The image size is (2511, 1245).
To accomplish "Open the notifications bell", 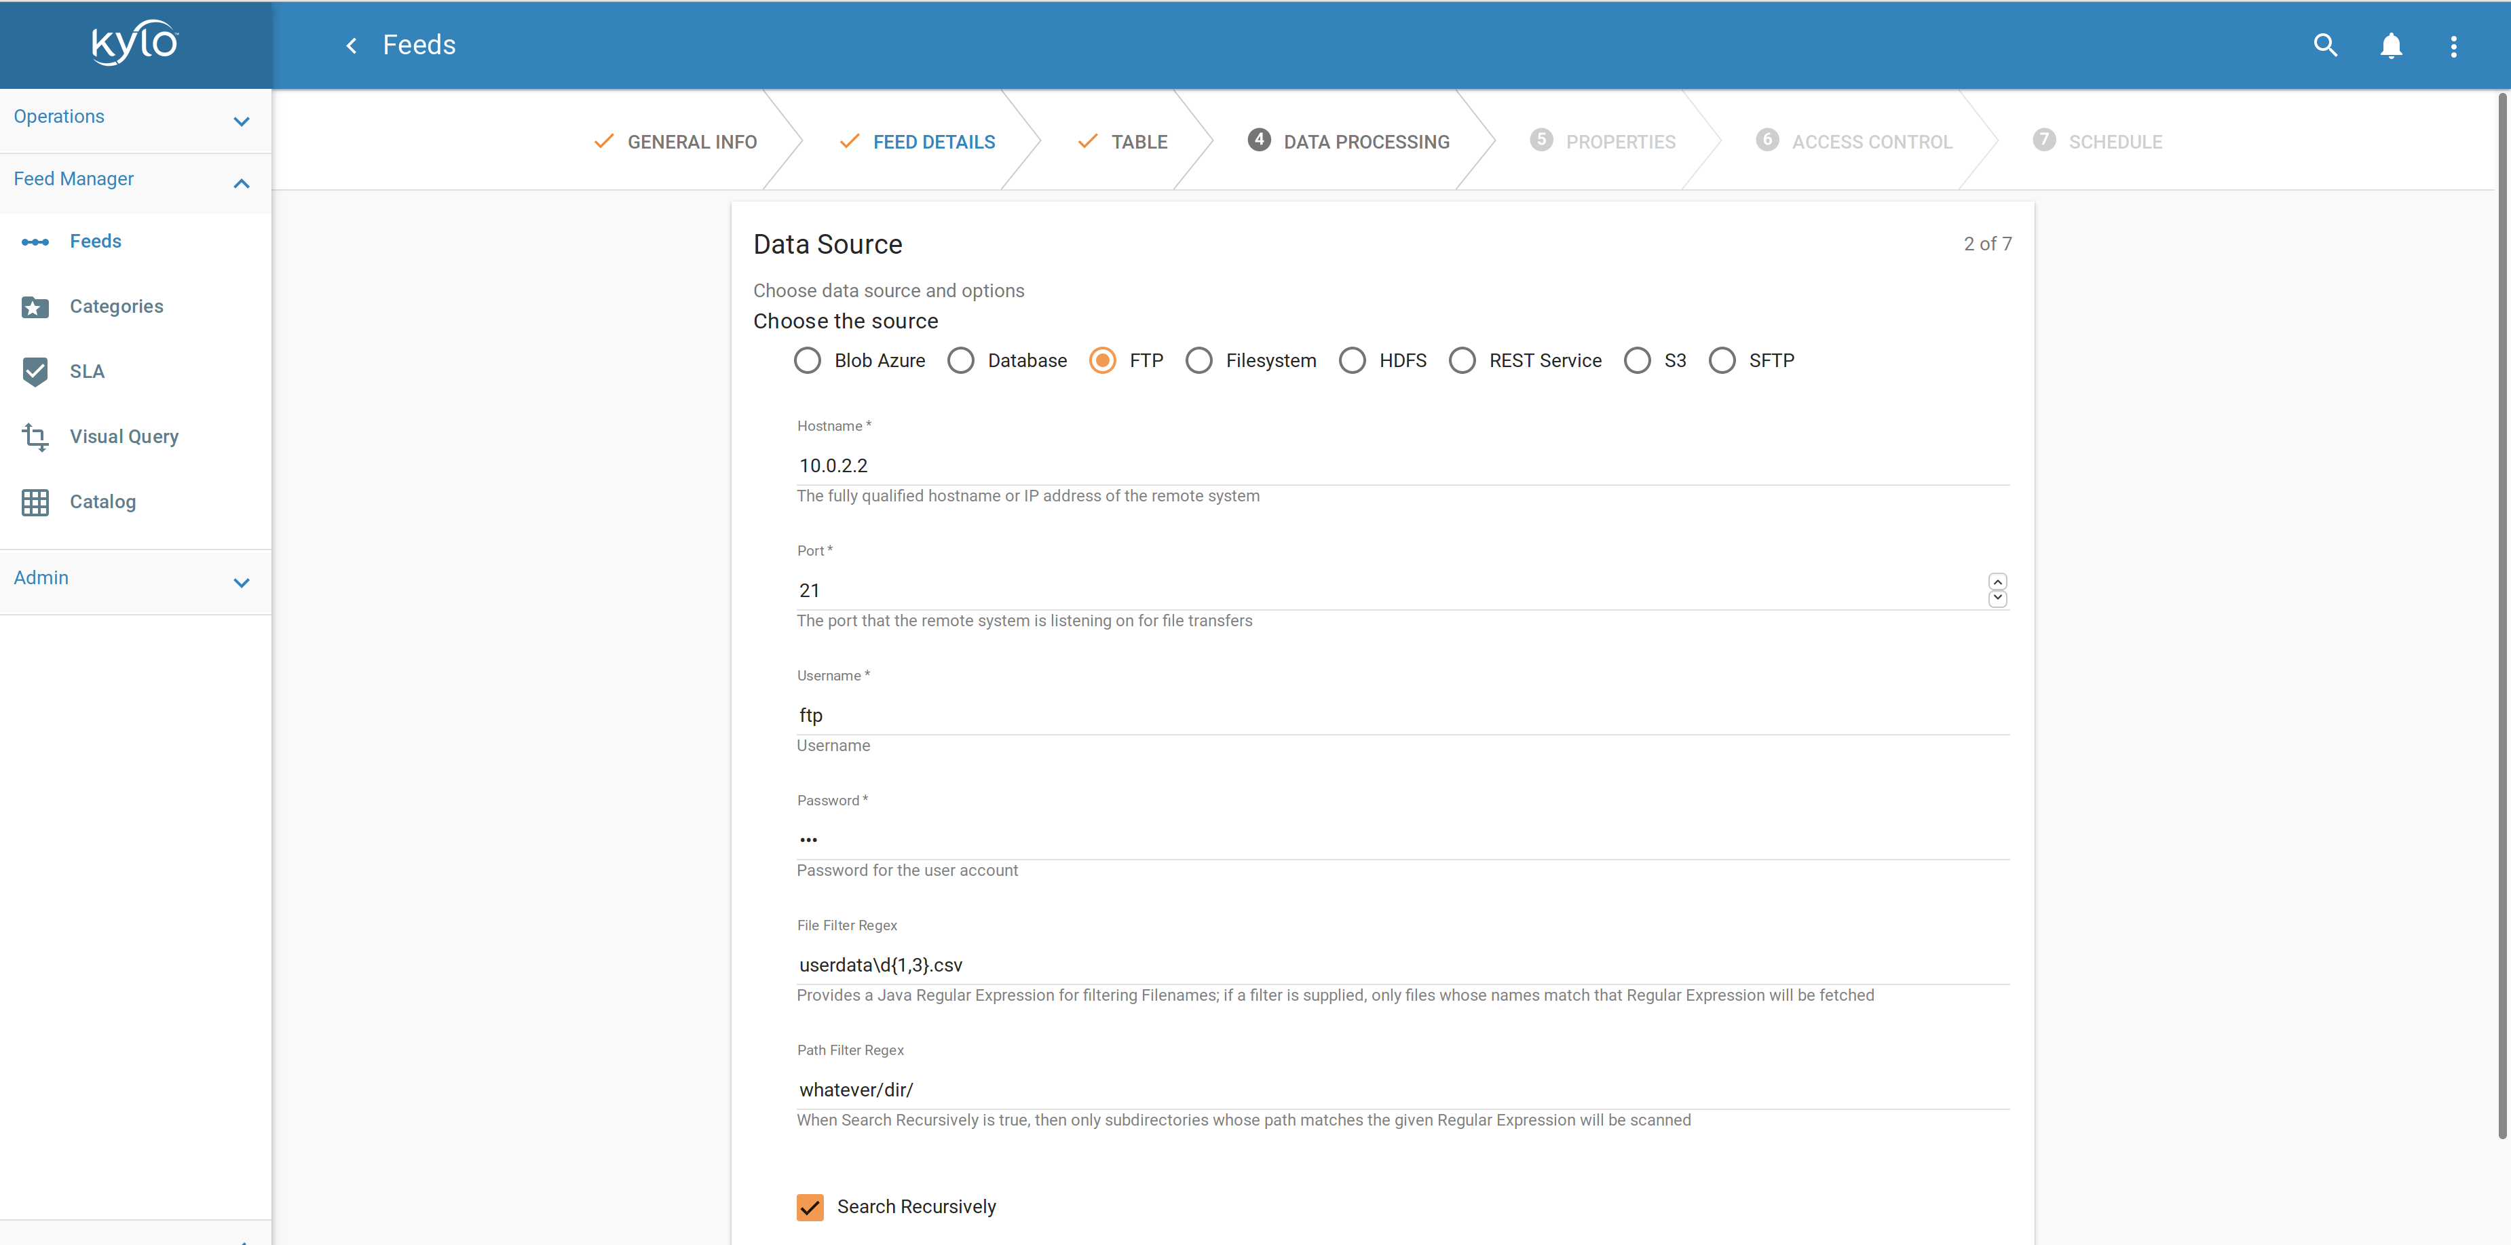I will (2390, 45).
